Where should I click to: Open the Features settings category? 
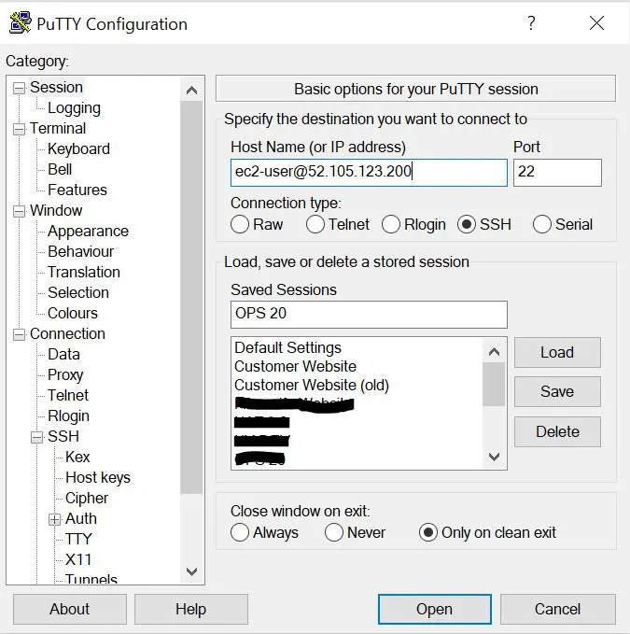coord(77,190)
